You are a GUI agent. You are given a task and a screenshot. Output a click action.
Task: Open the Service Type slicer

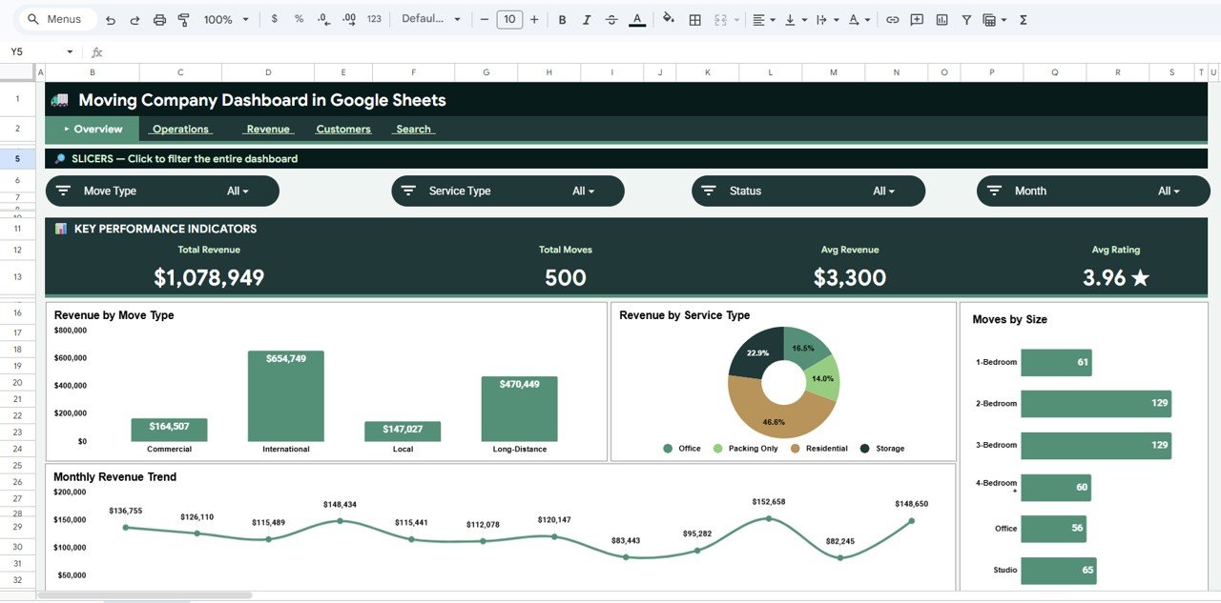pos(507,191)
